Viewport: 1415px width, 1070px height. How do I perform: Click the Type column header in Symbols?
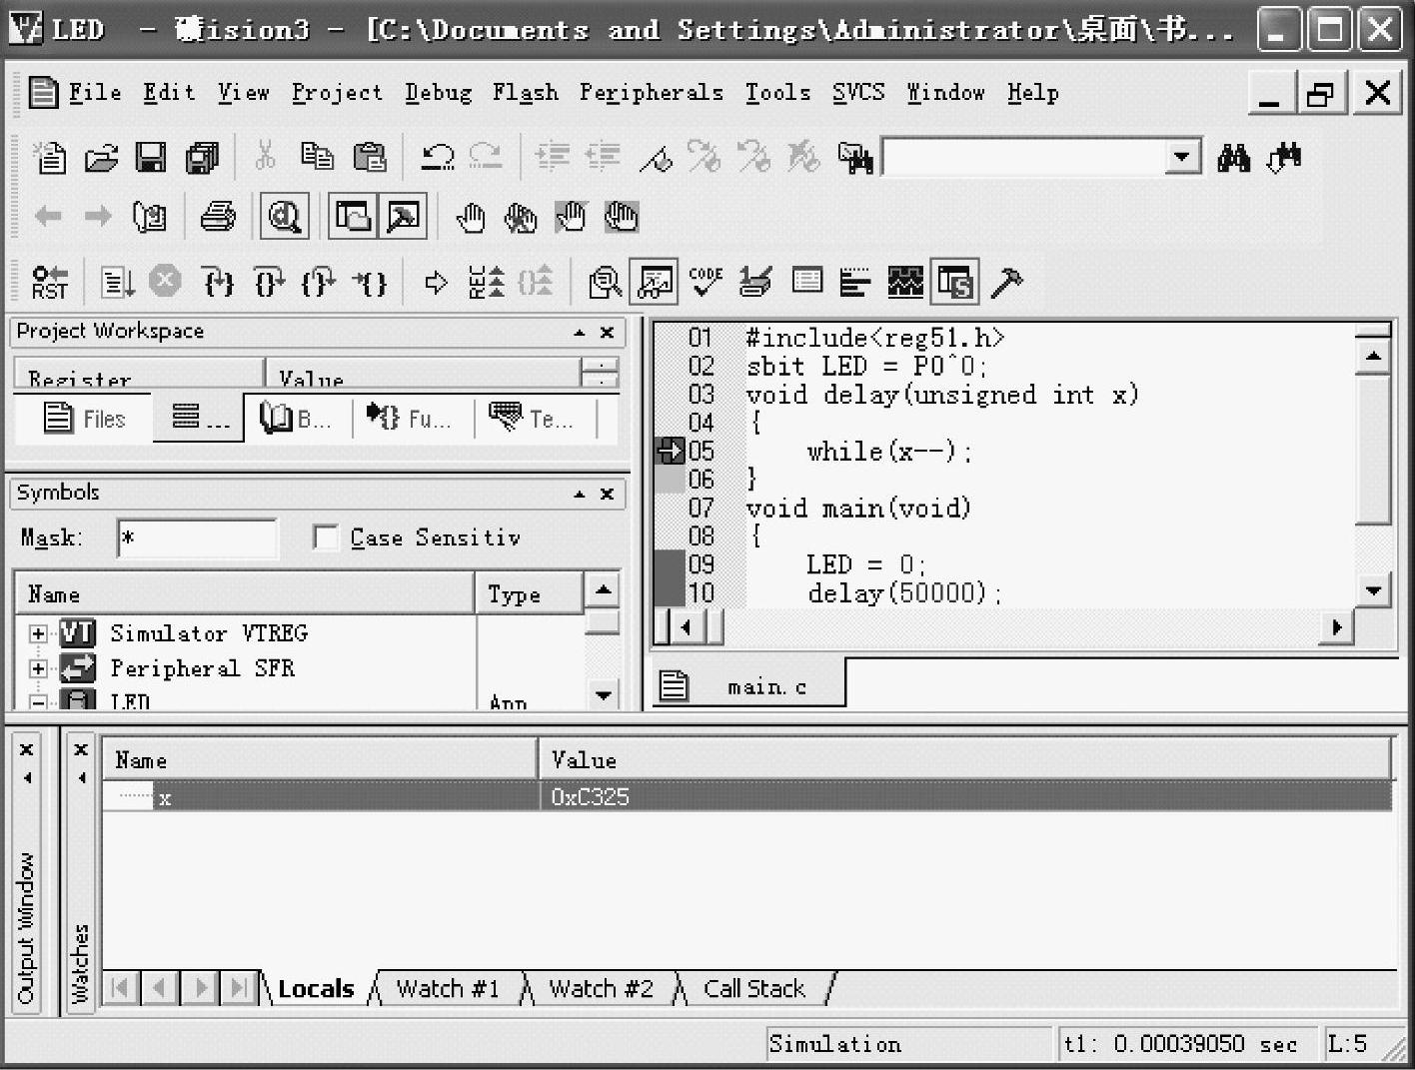pos(530,593)
